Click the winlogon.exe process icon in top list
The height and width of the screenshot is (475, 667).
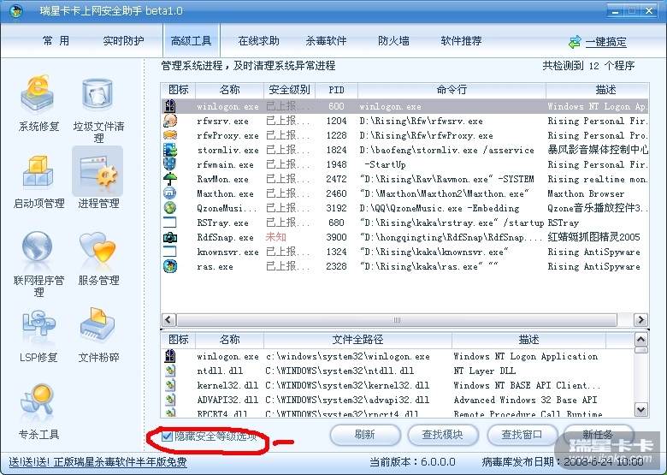click(x=170, y=106)
